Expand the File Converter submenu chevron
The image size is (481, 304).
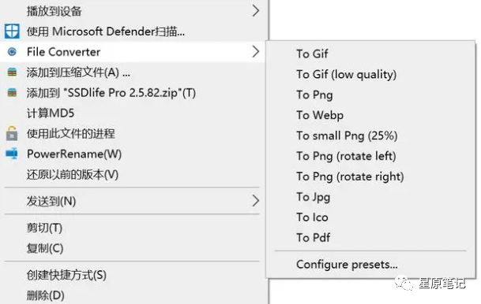(x=256, y=52)
